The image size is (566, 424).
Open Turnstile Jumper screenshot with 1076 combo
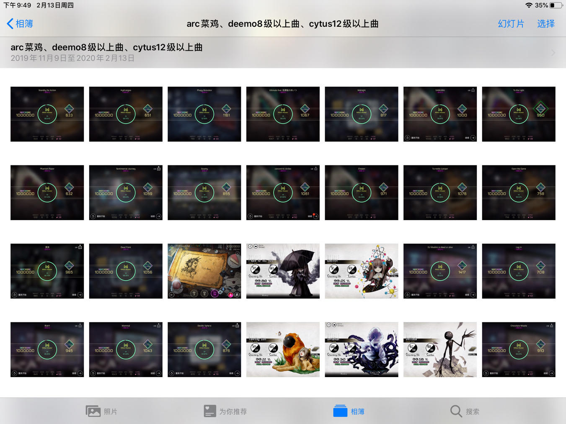(440, 193)
